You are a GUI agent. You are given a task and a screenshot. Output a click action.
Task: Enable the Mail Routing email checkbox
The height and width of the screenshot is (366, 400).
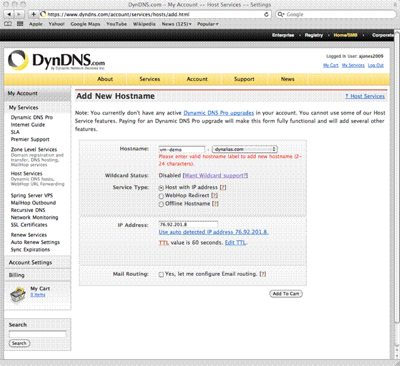click(x=161, y=274)
